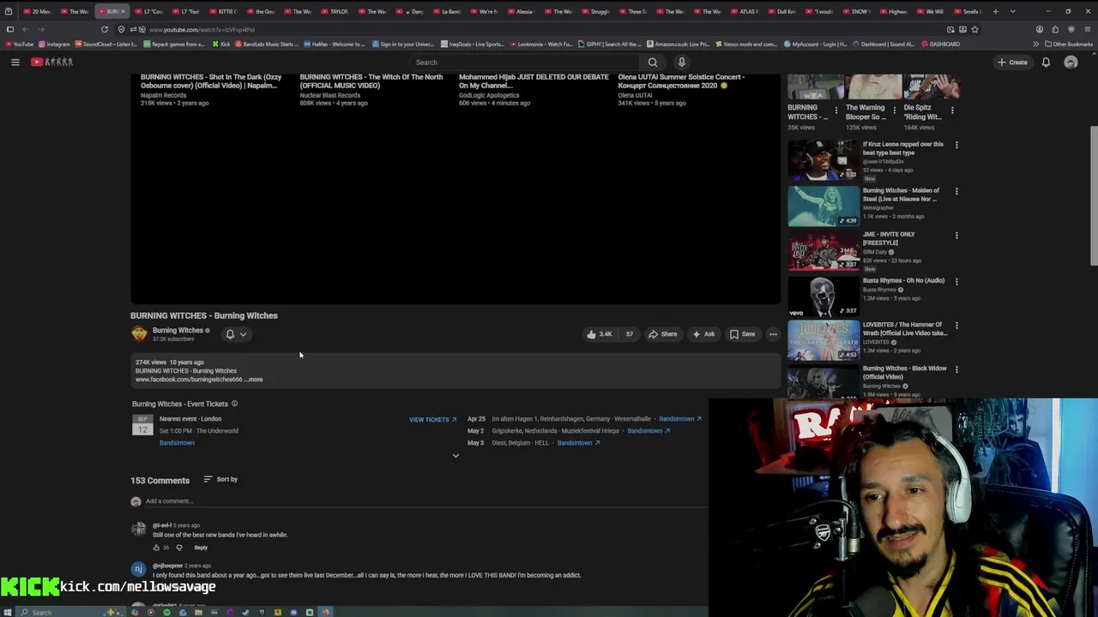Open Olena UUTAI Summer Solstice Concert video
Screen dimensions: 1098x617
[681, 81]
